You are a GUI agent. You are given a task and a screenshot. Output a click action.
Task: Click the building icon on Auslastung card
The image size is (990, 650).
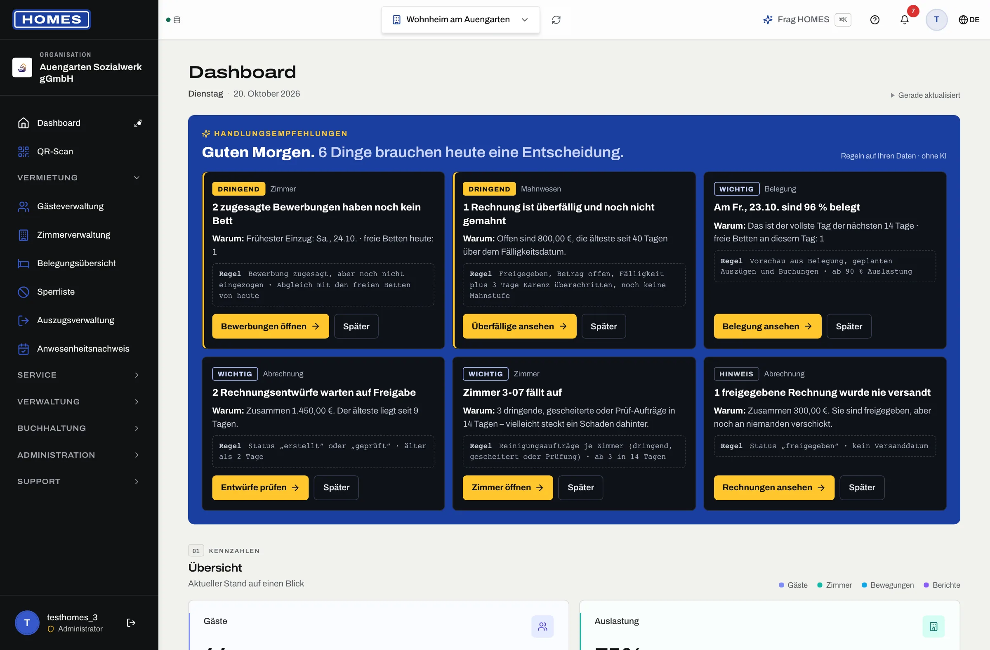(933, 626)
